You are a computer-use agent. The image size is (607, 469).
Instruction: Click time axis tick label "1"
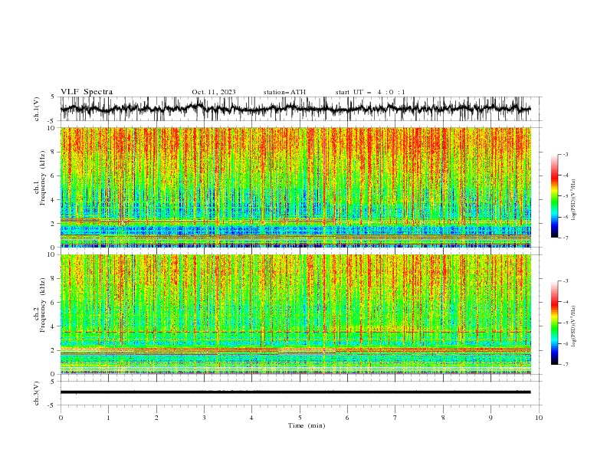tap(108, 418)
